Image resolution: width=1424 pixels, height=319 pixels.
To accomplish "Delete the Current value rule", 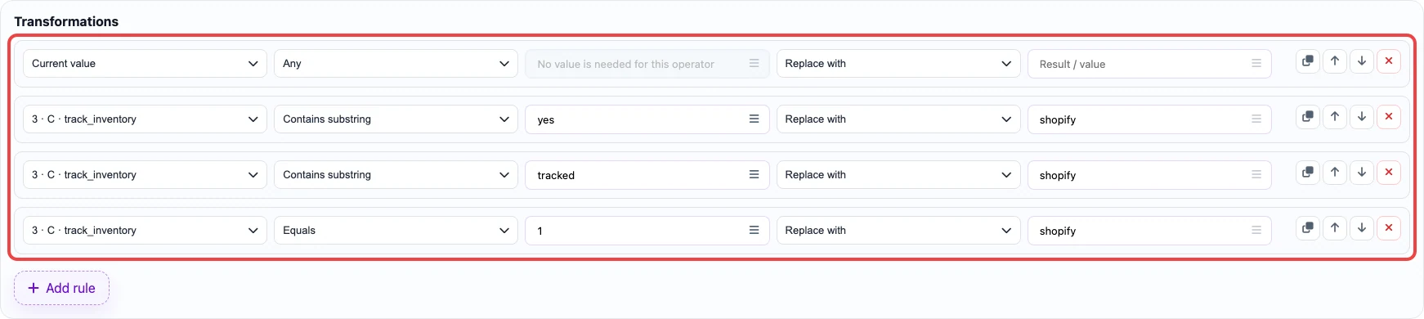I will pyautogui.click(x=1389, y=61).
